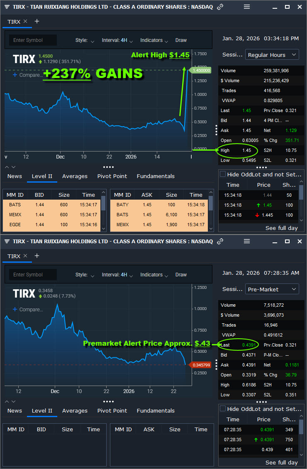This screenshot has width=307, height=469.
Task: Add a new tab in top window
Action: point(37,21)
